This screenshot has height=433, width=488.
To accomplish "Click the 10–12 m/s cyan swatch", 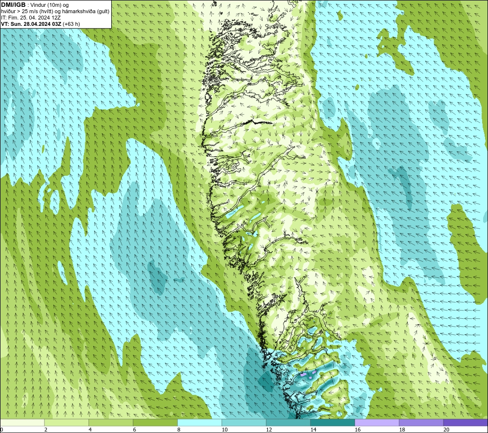I will [244, 422].
